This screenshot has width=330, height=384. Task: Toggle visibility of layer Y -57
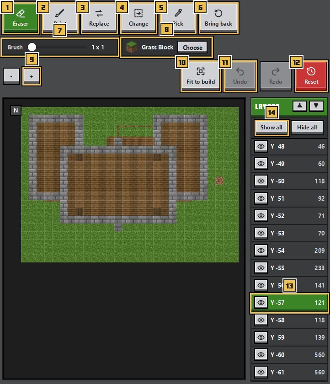pyautogui.click(x=261, y=303)
